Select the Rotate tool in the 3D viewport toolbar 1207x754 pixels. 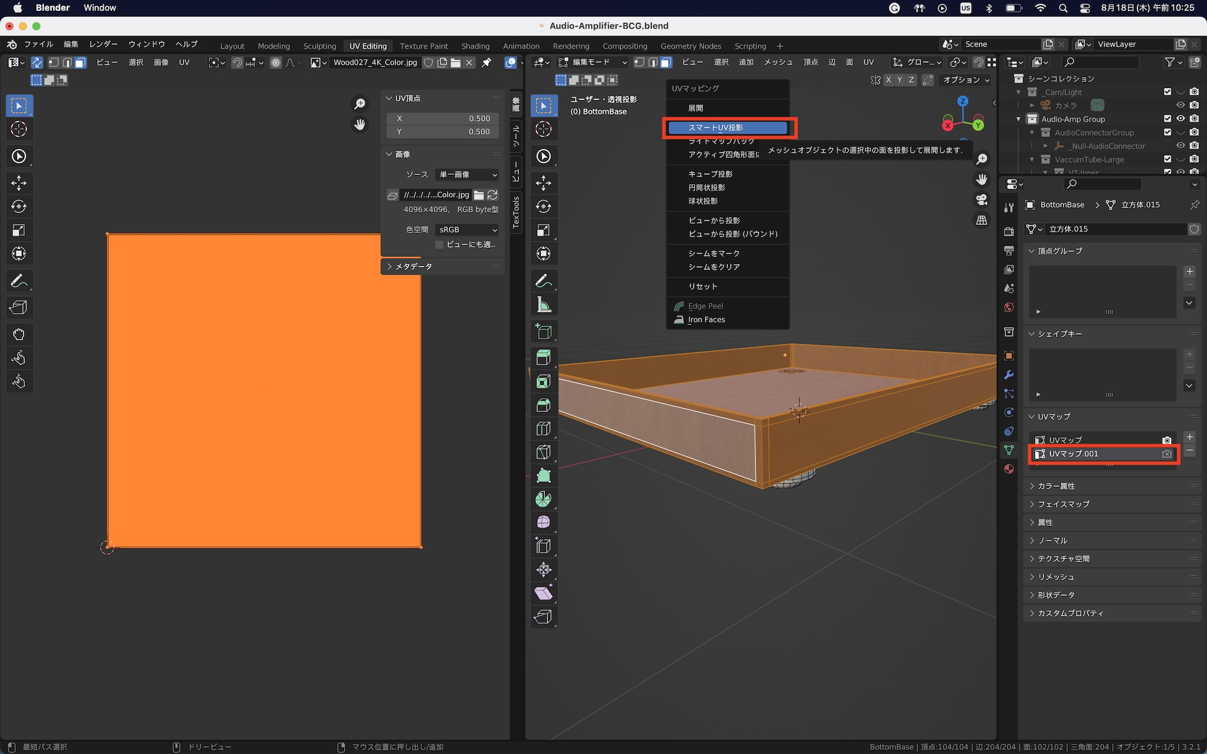click(543, 207)
